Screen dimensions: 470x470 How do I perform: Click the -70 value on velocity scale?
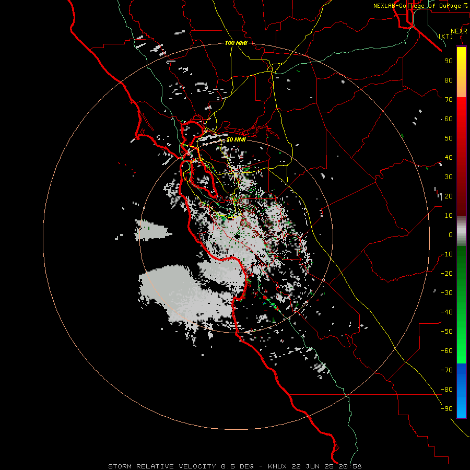pyautogui.click(x=446, y=370)
